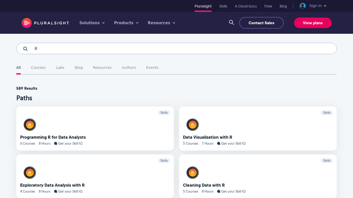Screen dimensions: 353x198
Task: Open the header search magnifier icon
Action: point(232,23)
